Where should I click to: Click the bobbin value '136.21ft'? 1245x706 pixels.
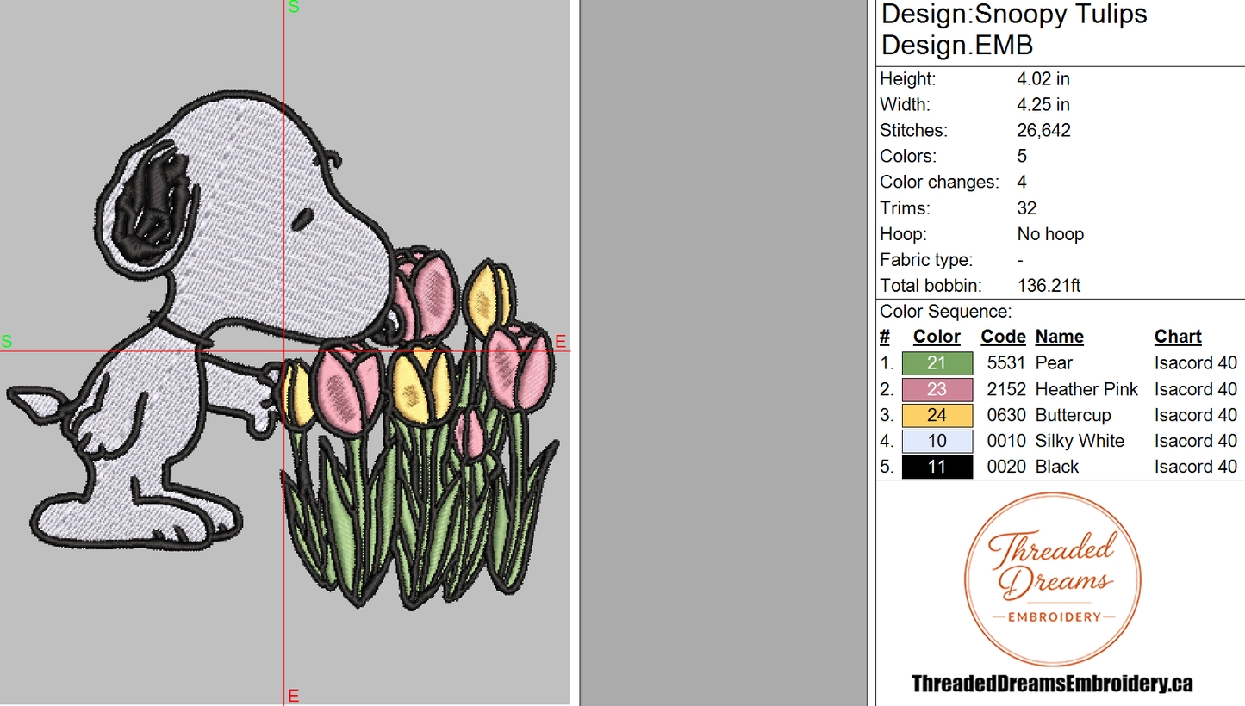point(1049,286)
